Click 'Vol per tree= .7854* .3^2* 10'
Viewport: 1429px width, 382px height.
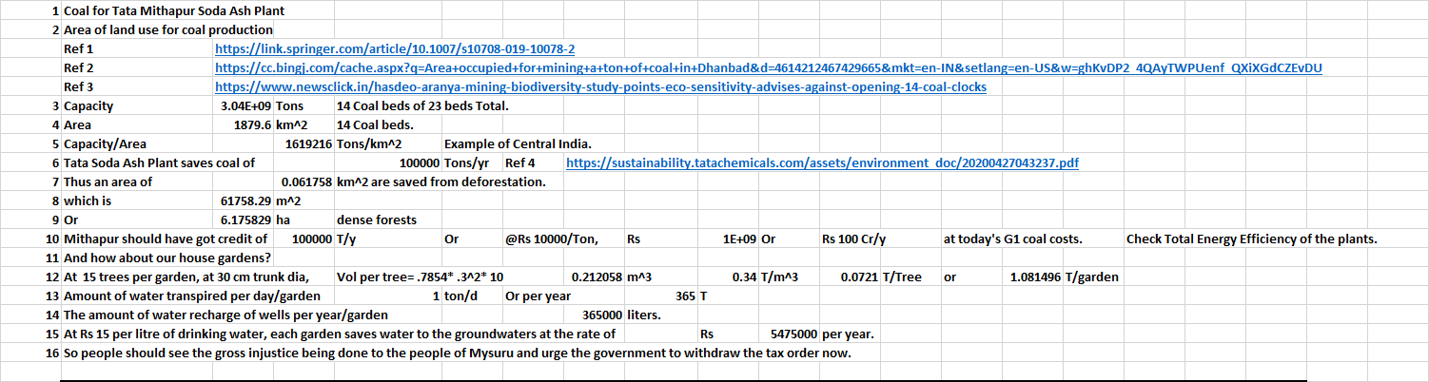422,277
